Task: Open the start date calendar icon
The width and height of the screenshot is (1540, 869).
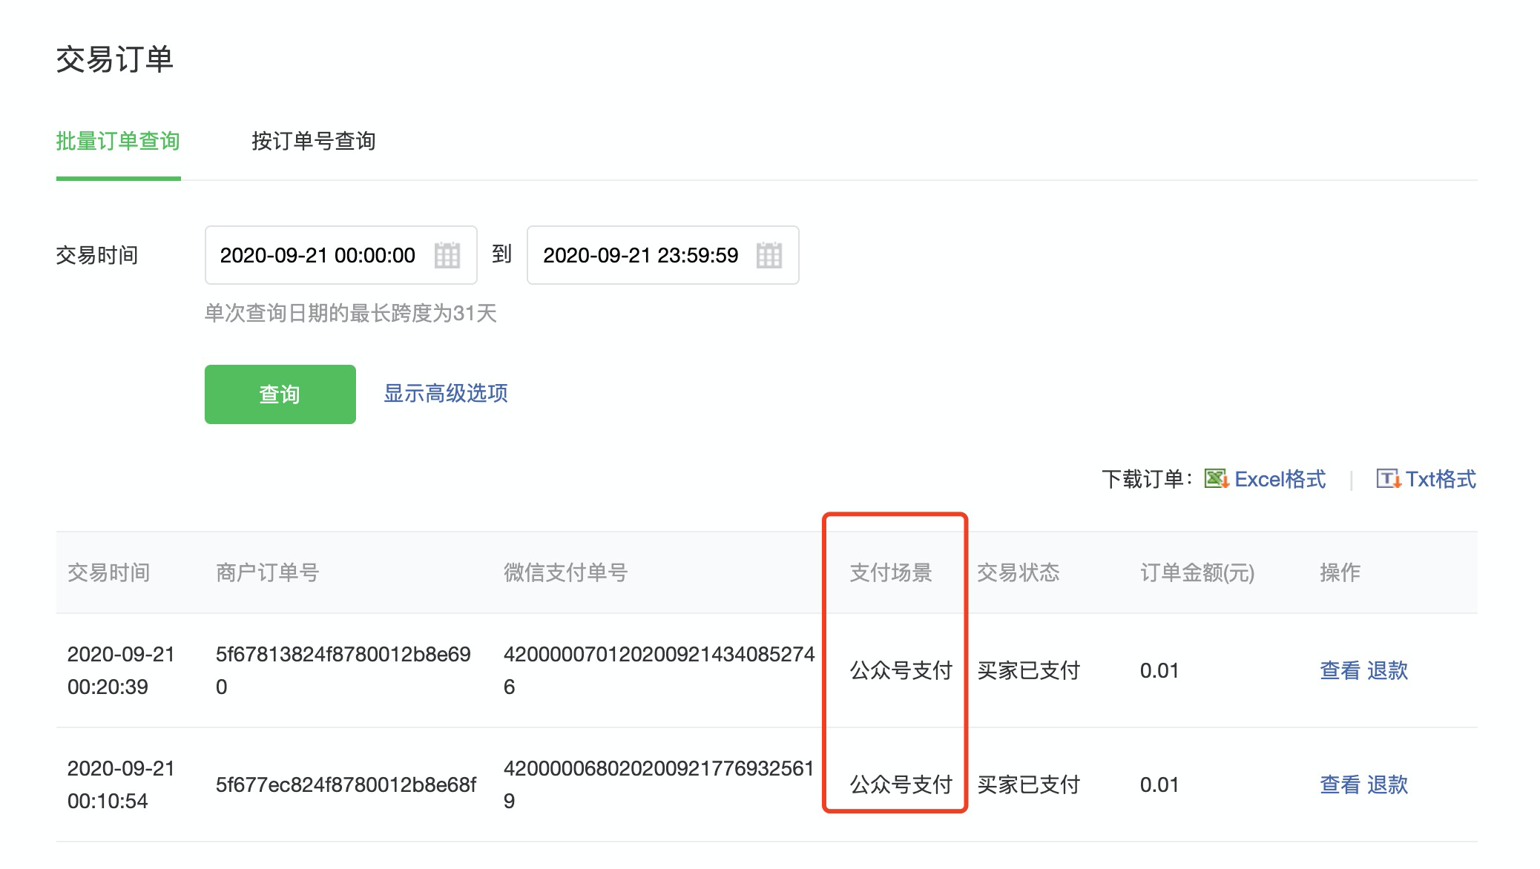Action: click(x=447, y=255)
